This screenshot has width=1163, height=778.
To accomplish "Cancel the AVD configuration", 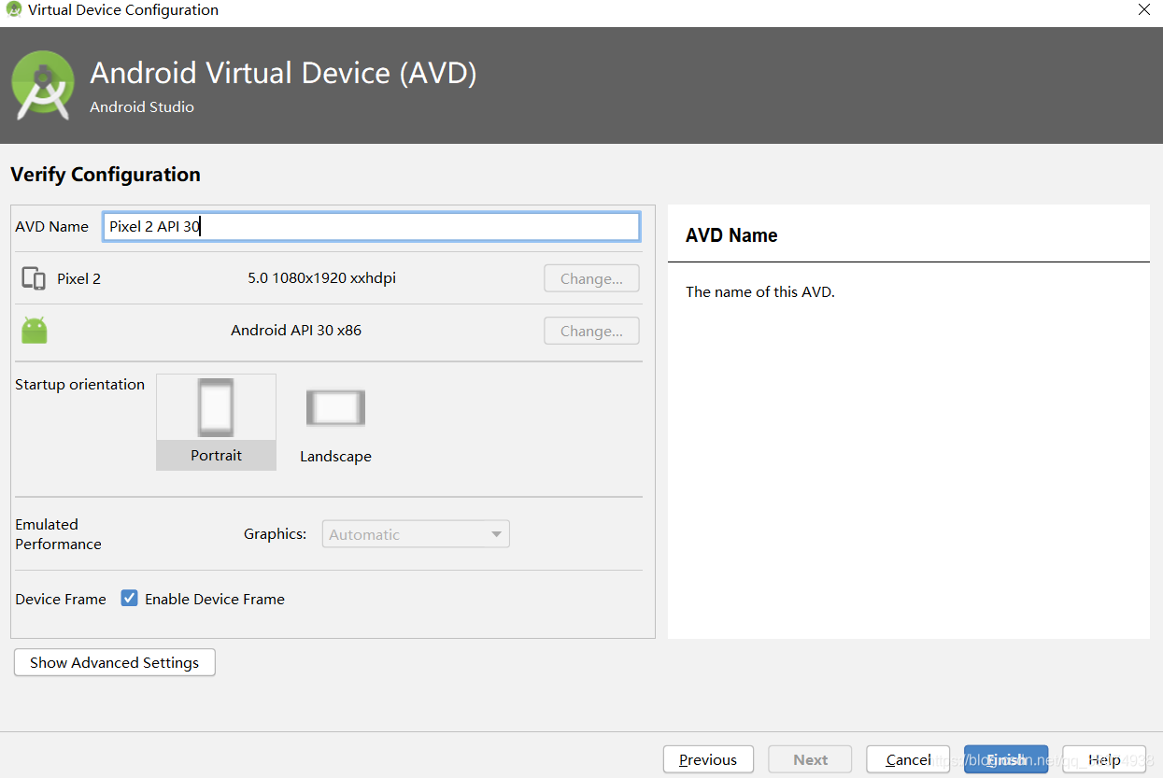I will [x=908, y=759].
